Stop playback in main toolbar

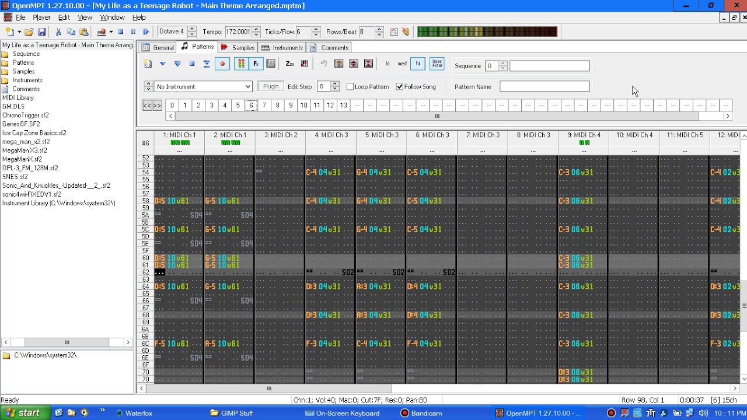[x=121, y=32]
